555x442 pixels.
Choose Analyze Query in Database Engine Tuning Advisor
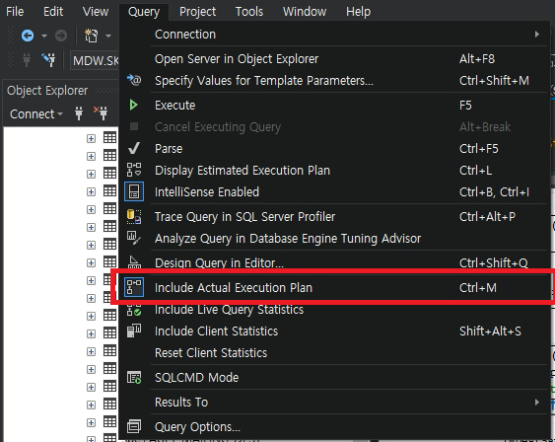click(x=334, y=239)
